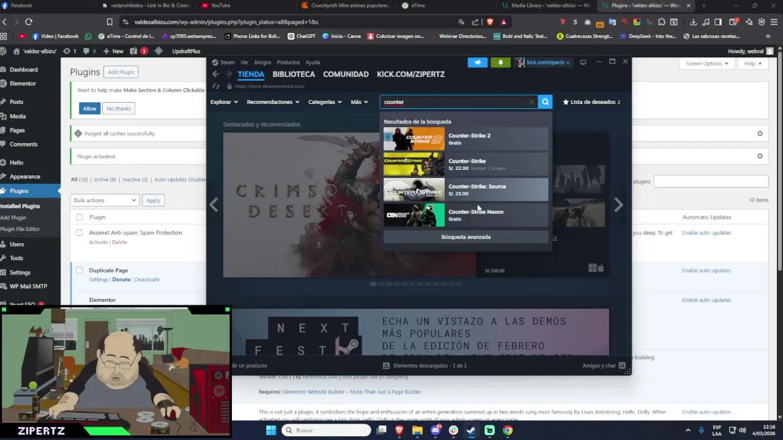Switch to Steam BIBLIOTECA tab
This screenshot has height=440, width=783.
click(x=294, y=74)
